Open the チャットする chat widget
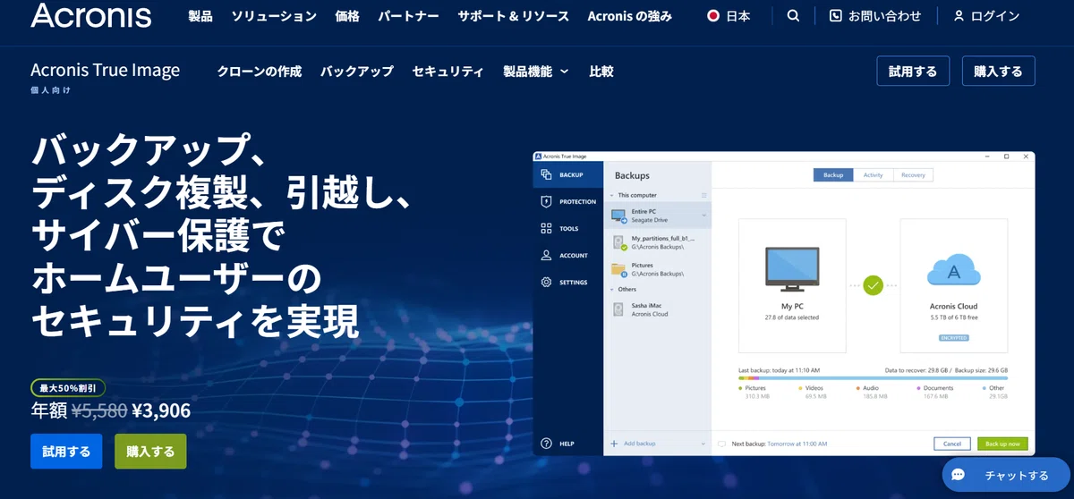 click(x=1006, y=475)
